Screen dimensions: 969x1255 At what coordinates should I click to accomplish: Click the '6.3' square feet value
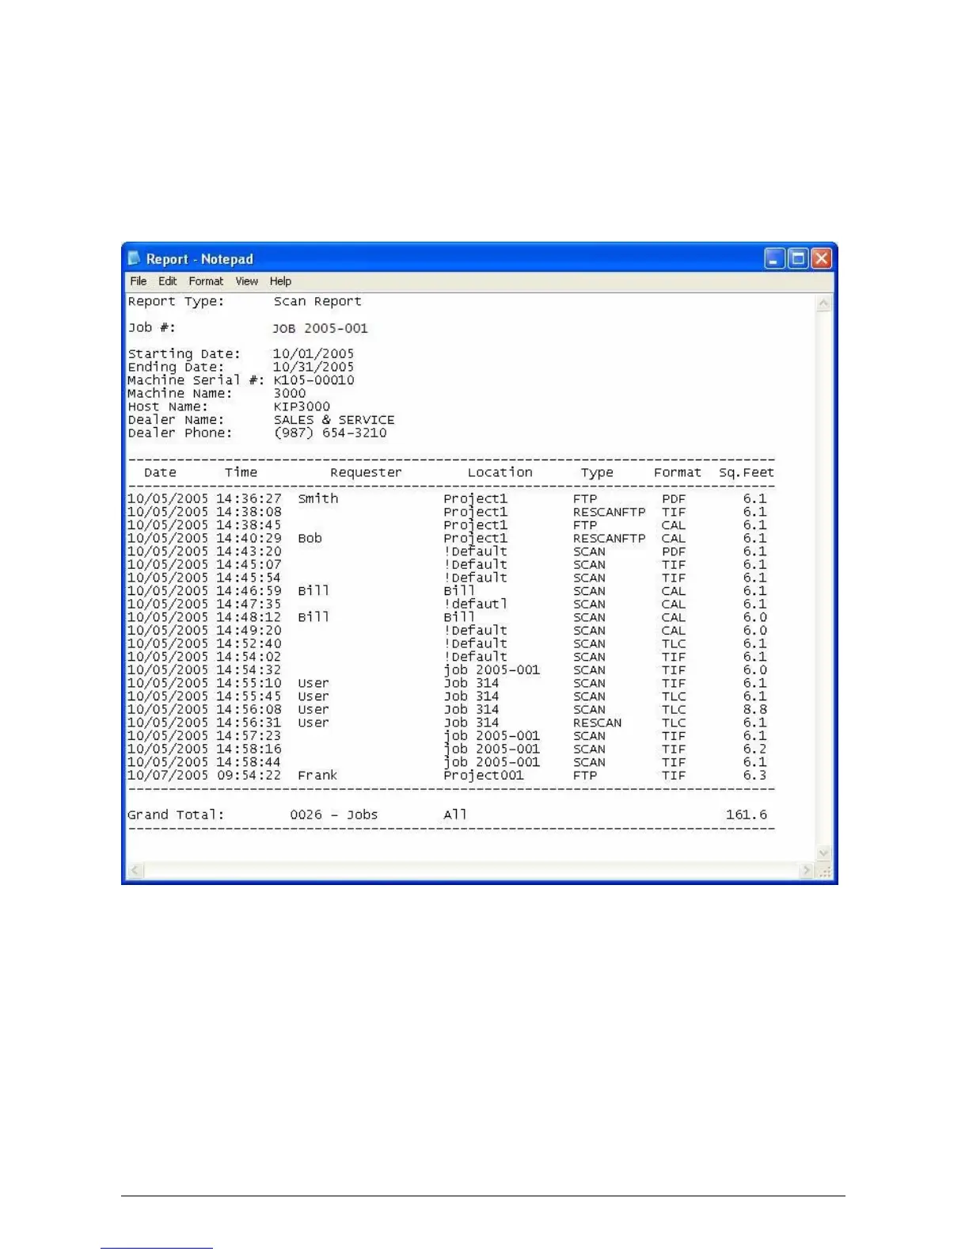(755, 776)
